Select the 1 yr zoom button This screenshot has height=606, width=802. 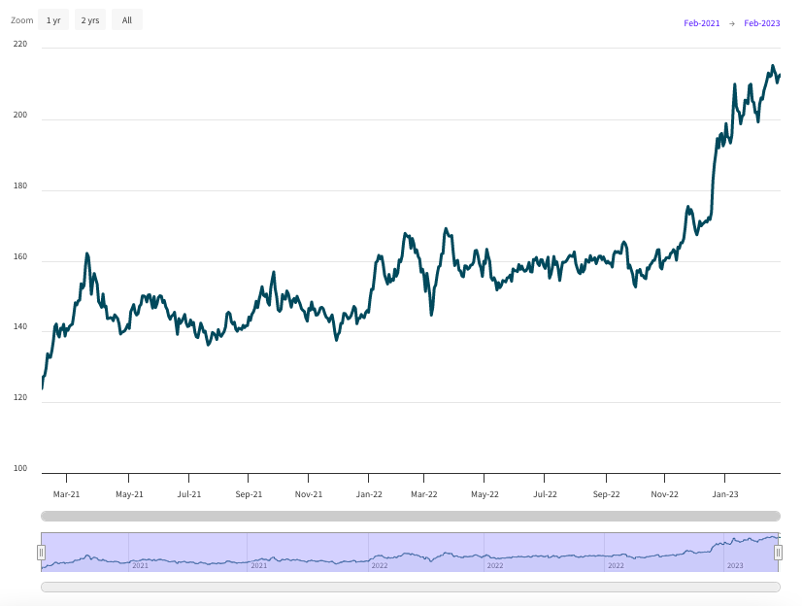[52, 20]
